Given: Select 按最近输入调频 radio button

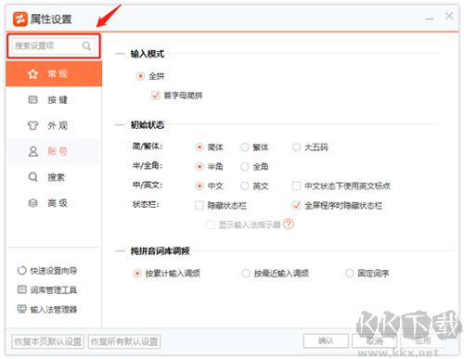Looking at the screenshot, I should (246, 274).
